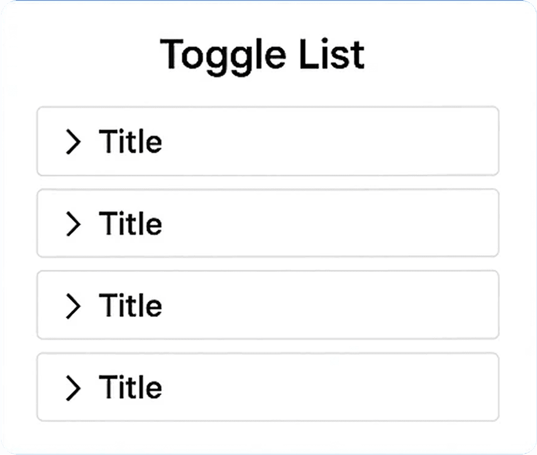Click the chevron arrow of the fourth Title row
The height and width of the screenshot is (455, 537).
[x=73, y=388]
